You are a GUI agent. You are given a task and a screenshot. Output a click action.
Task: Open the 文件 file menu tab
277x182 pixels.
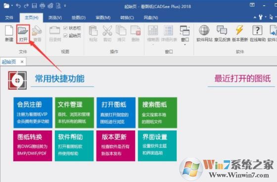(9, 18)
